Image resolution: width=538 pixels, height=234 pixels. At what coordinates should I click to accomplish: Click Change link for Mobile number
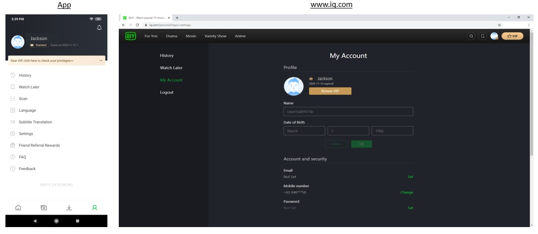(406, 192)
